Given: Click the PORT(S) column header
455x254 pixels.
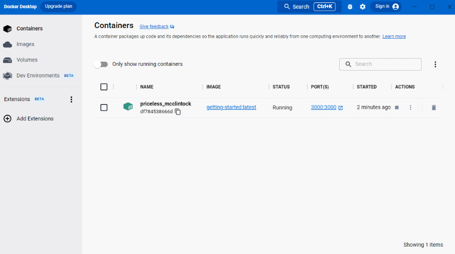Looking at the screenshot, I should coord(320,87).
